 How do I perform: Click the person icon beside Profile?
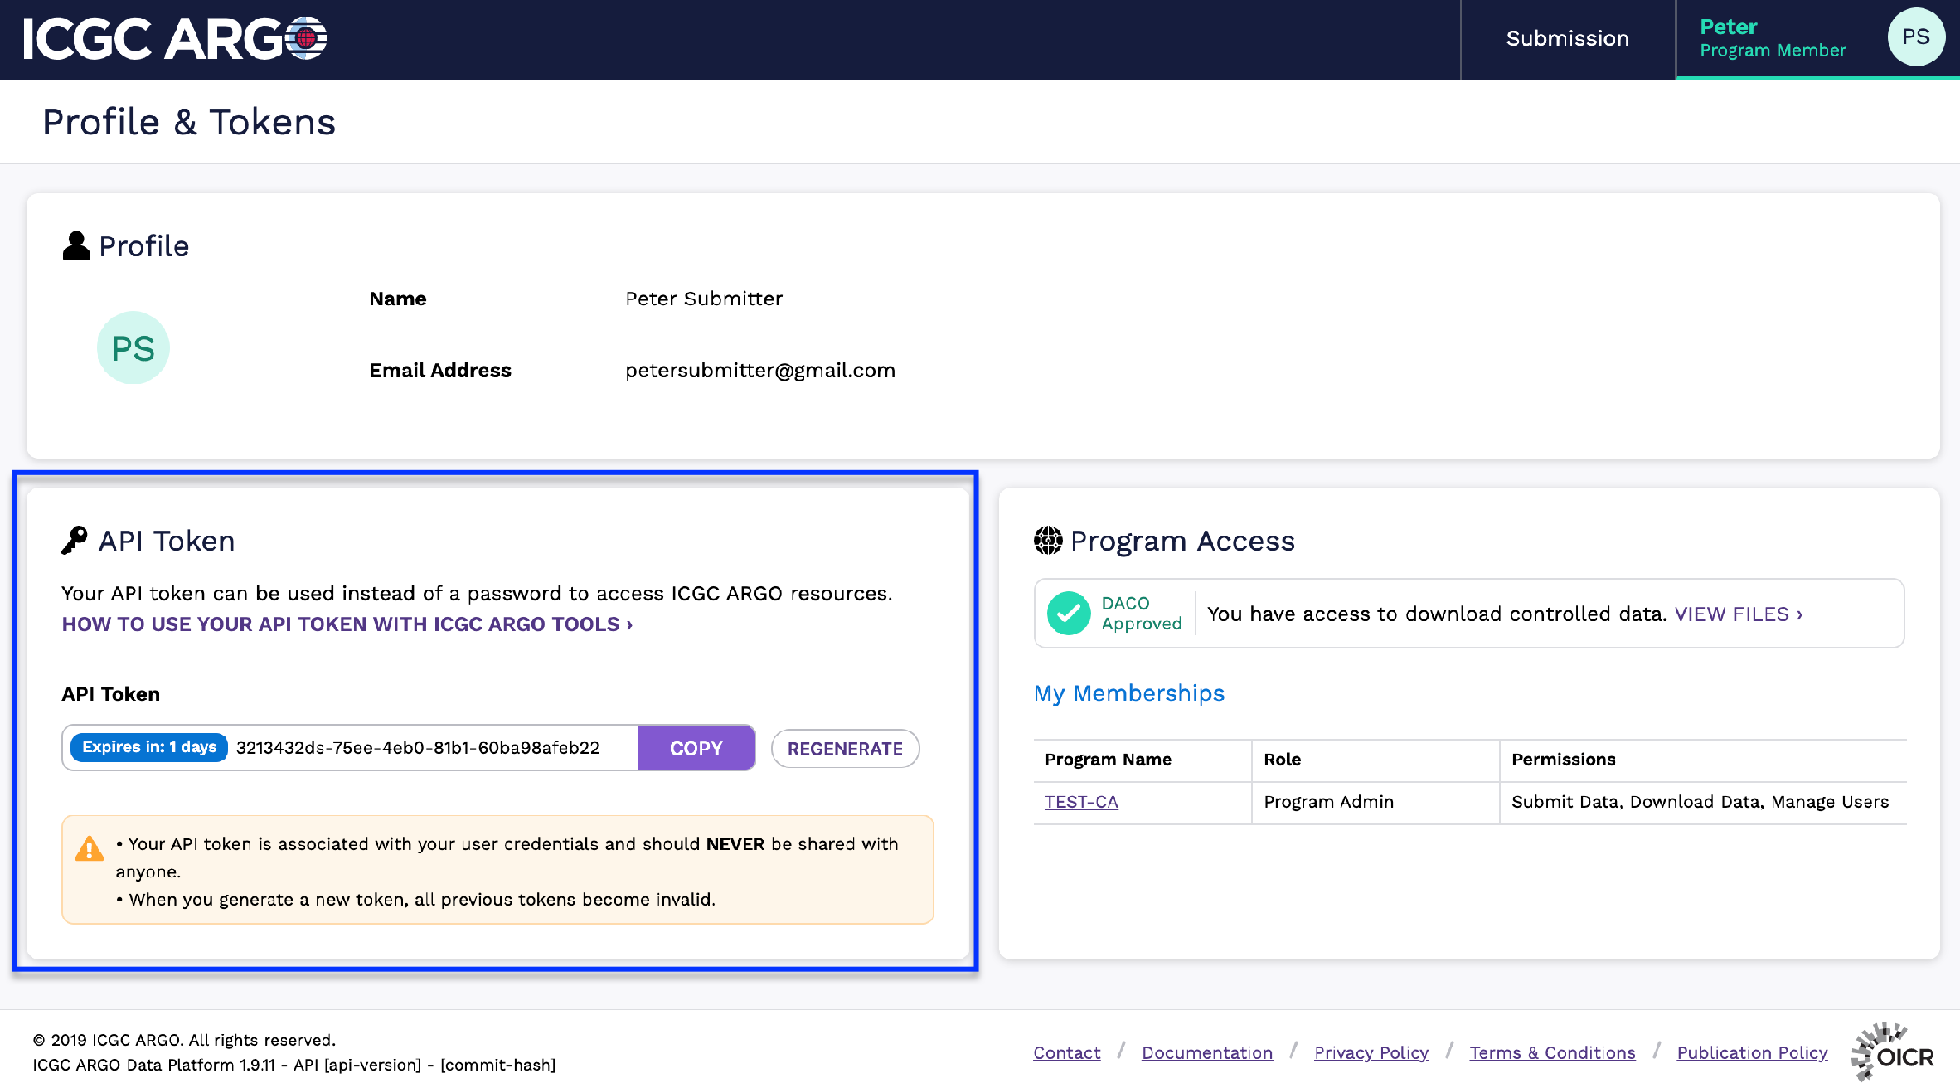[76, 246]
